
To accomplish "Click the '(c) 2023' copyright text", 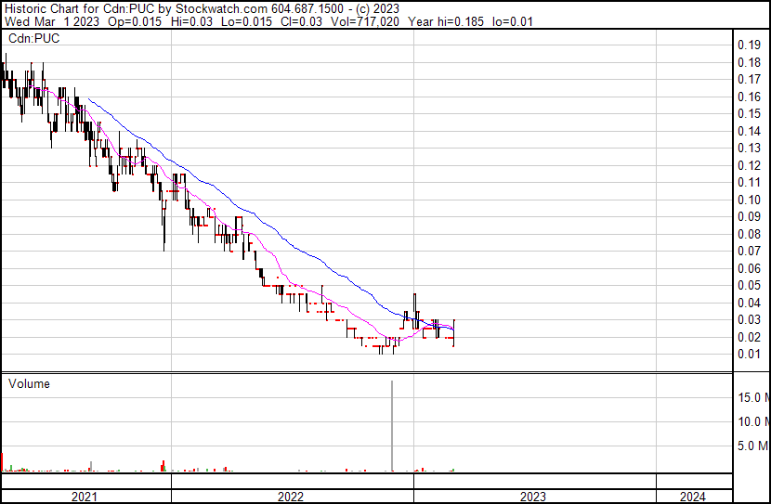I will point(378,8).
